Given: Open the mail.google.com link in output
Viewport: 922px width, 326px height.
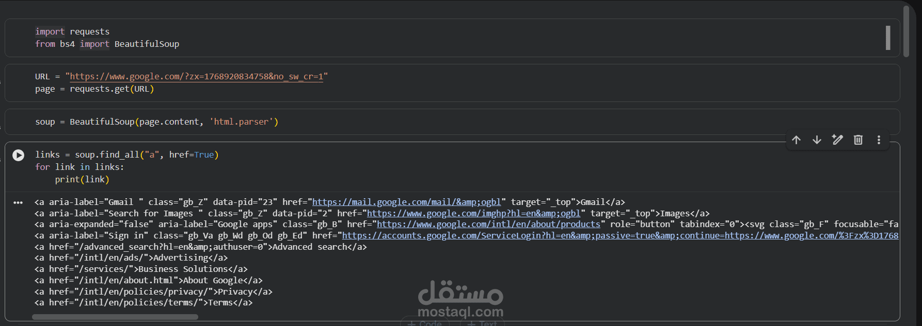Looking at the screenshot, I should 406,202.
